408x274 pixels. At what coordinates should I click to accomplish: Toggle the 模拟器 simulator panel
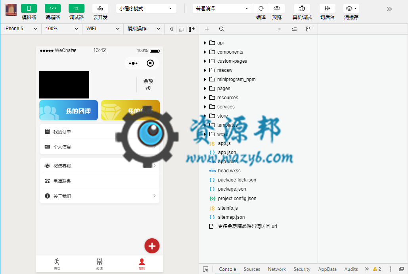click(x=29, y=8)
